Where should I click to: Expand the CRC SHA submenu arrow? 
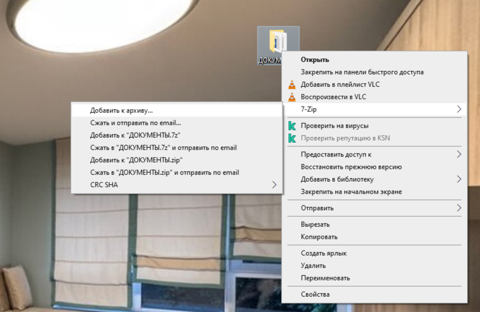[274, 185]
